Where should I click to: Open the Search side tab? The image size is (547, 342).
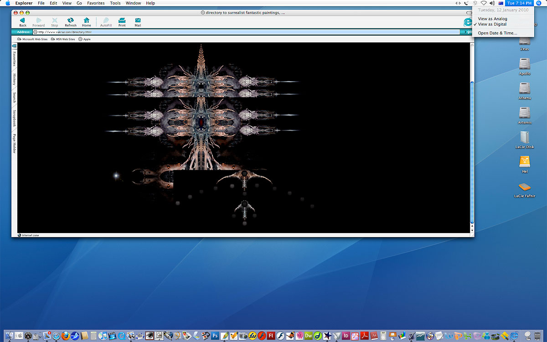point(14,97)
